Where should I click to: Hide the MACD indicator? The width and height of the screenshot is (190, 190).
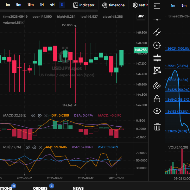[33, 116]
